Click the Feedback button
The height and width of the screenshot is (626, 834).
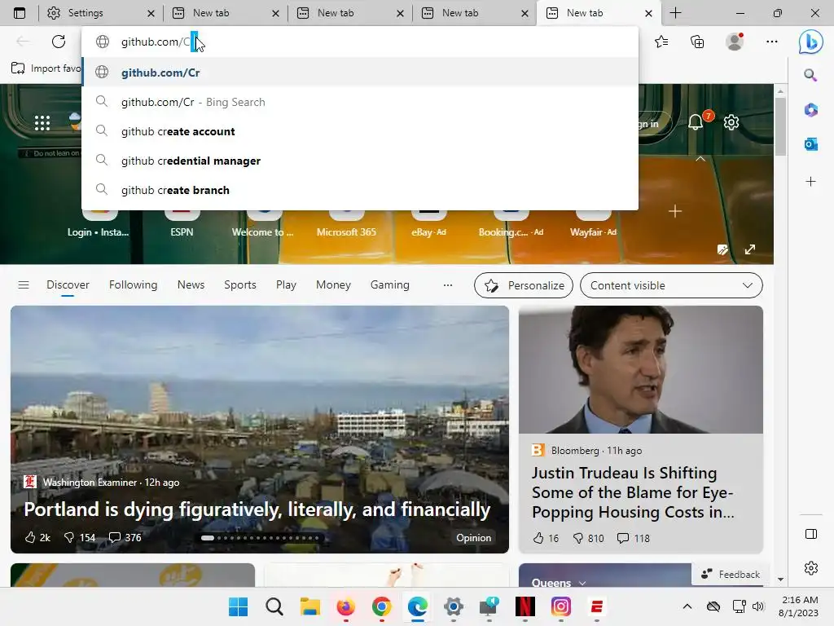click(731, 575)
